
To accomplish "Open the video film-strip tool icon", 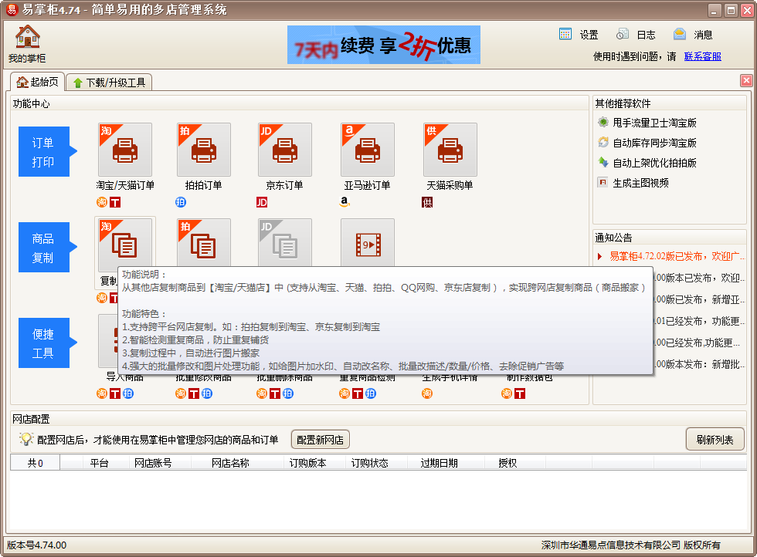I will (368, 243).
